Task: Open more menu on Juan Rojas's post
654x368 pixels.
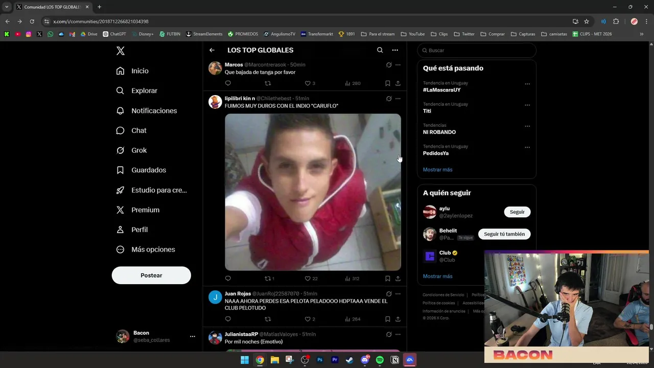Action: pyautogui.click(x=398, y=294)
